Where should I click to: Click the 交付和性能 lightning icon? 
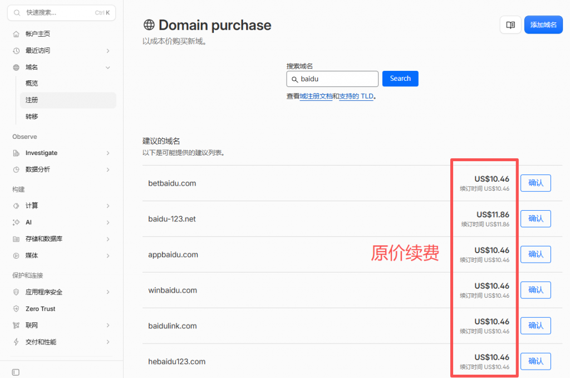(x=16, y=342)
